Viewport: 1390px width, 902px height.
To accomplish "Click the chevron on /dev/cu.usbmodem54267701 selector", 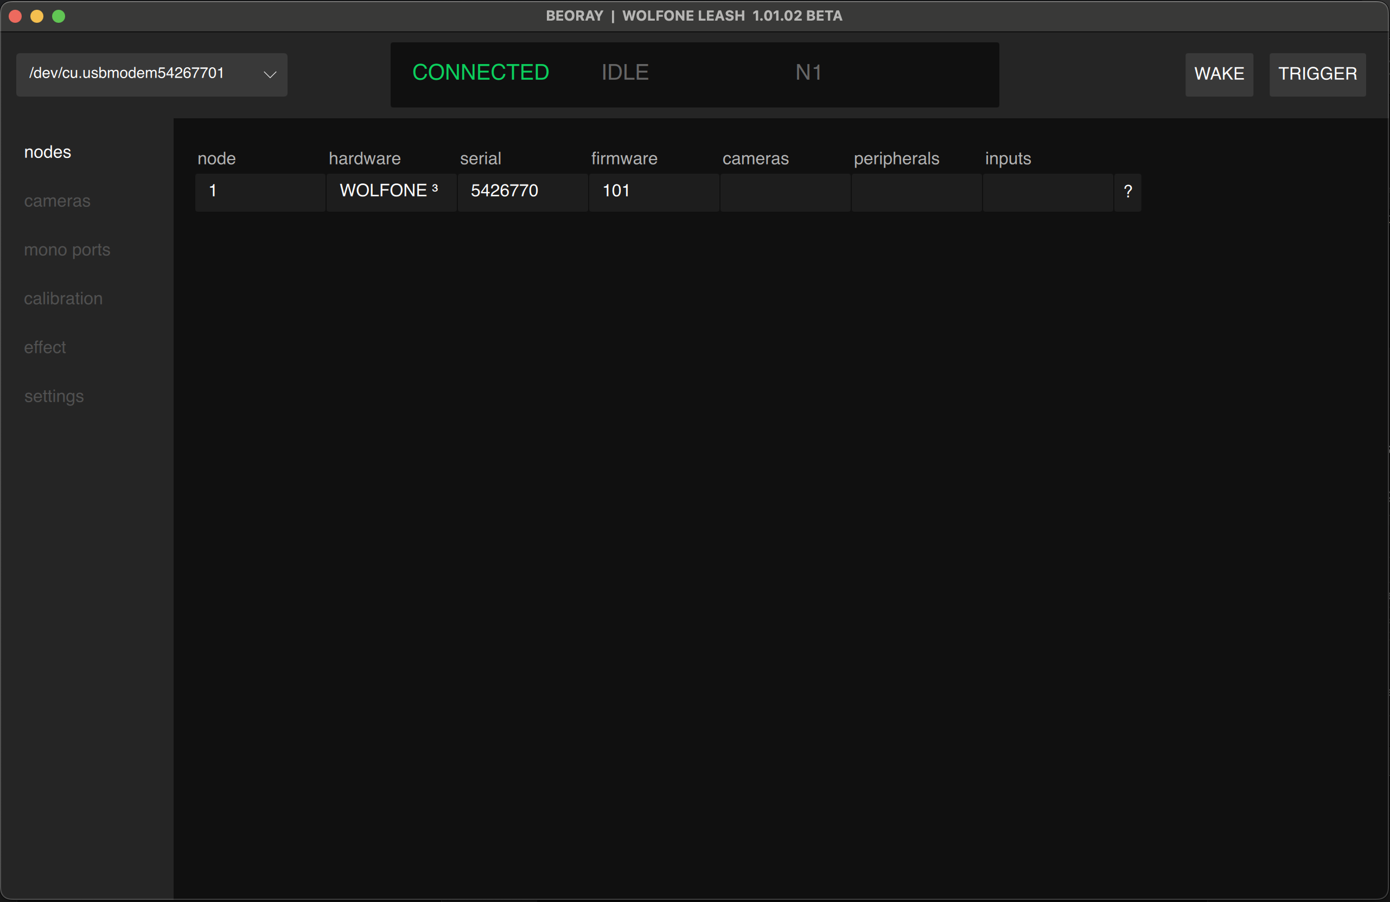I will pyautogui.click(x=269, y=75).
